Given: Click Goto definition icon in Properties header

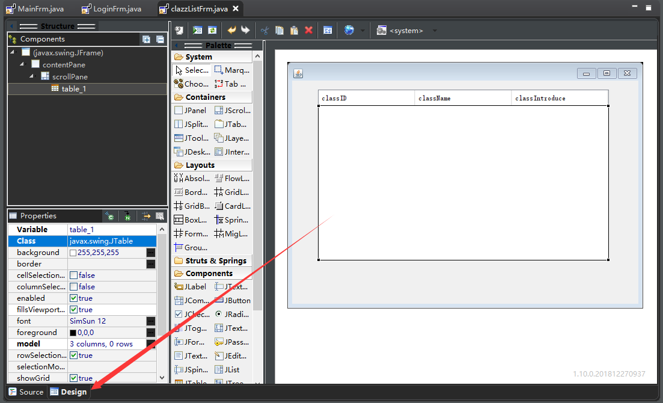Looking at the screenshot, I should click(127, 217).
